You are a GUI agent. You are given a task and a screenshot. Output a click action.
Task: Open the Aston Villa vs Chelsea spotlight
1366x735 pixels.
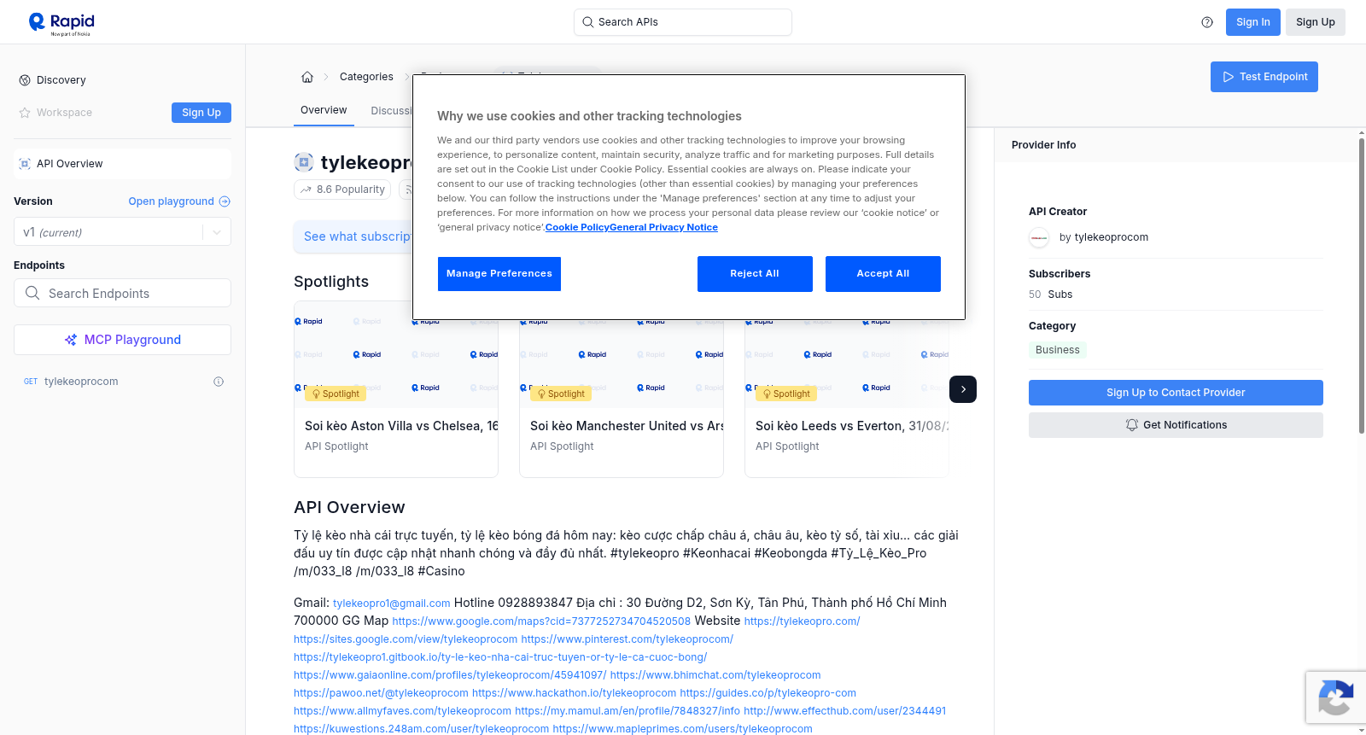point(396,389)
